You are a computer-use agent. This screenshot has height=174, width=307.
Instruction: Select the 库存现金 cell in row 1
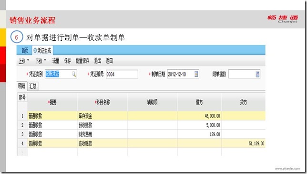point(102,116)
